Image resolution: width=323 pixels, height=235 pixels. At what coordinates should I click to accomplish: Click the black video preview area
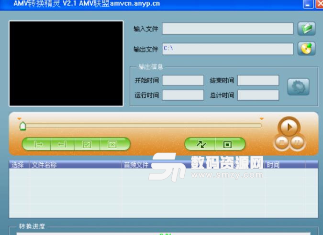click(x=66, y=64)
